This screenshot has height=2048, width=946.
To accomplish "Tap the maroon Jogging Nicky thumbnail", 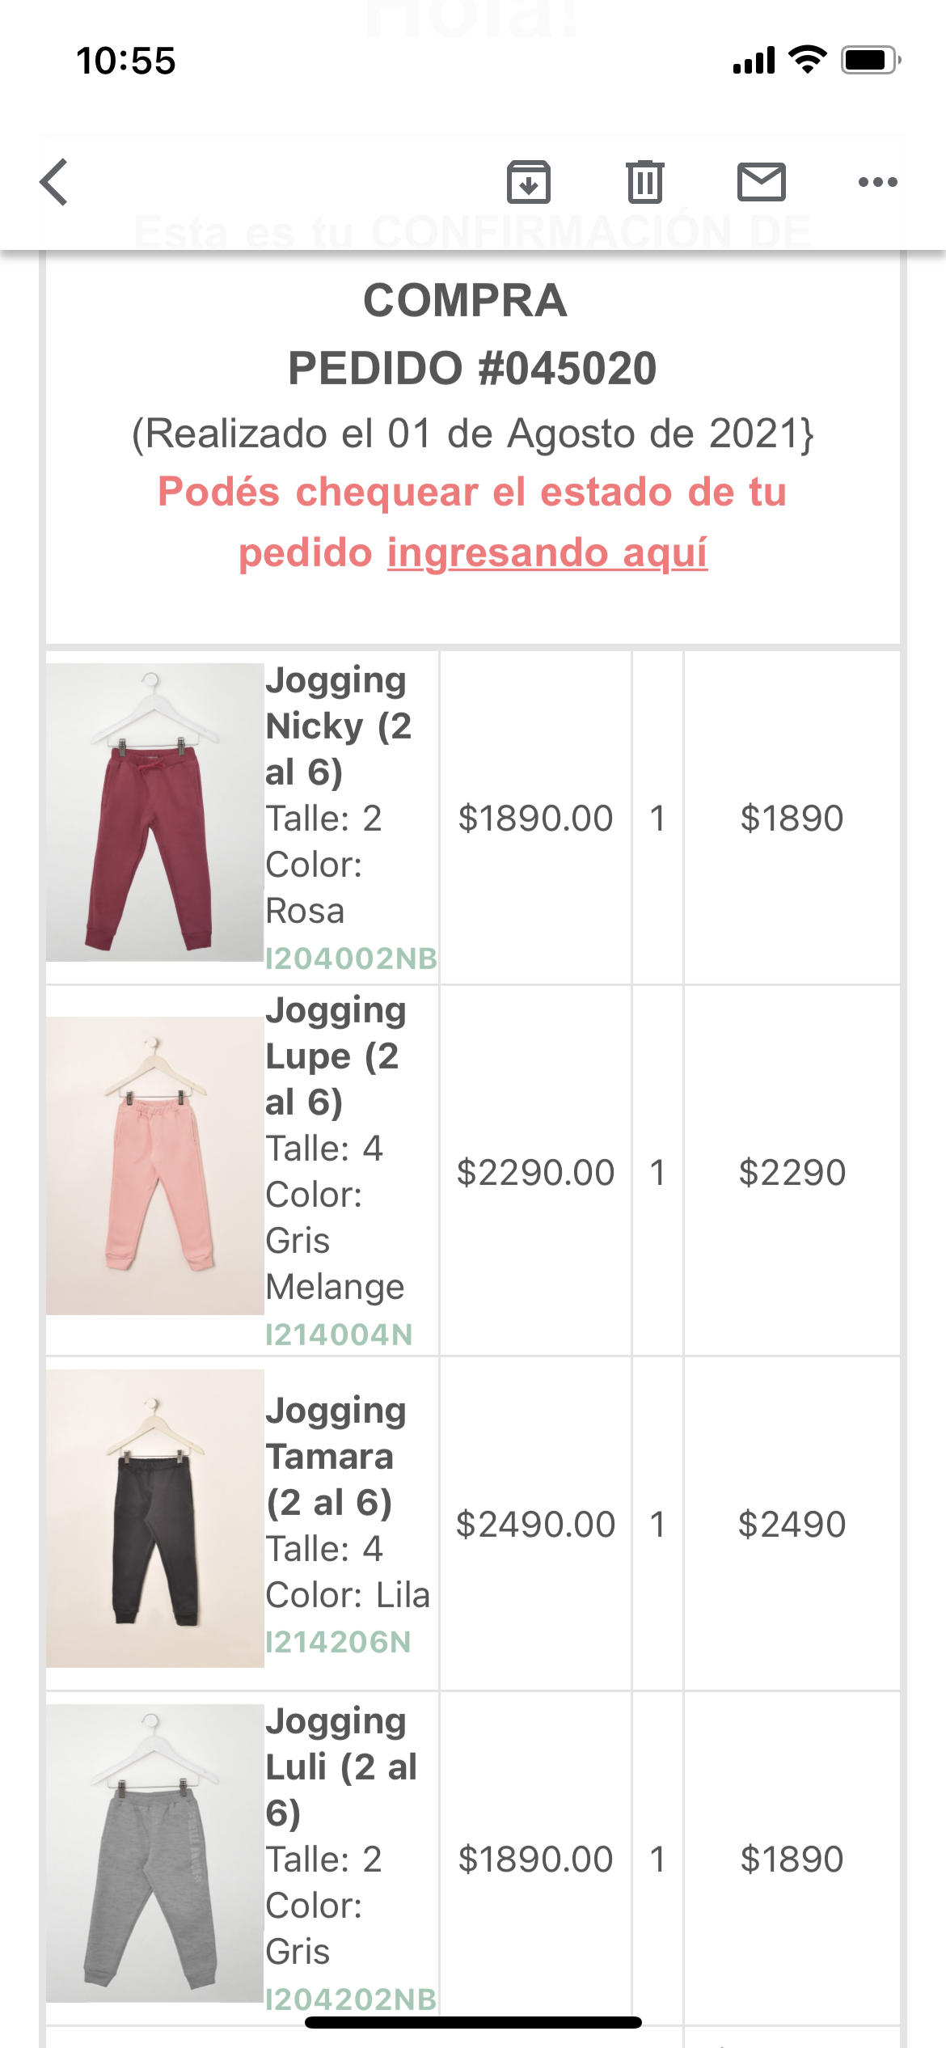I will (154, 812).
